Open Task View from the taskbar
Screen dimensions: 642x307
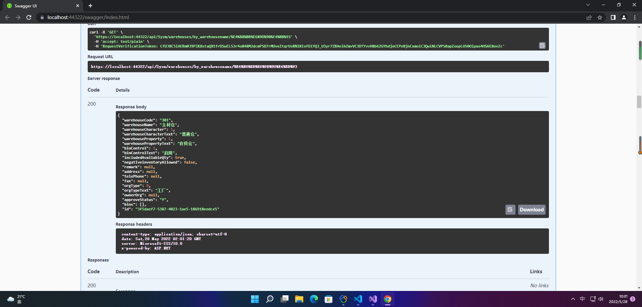(285, 299)
